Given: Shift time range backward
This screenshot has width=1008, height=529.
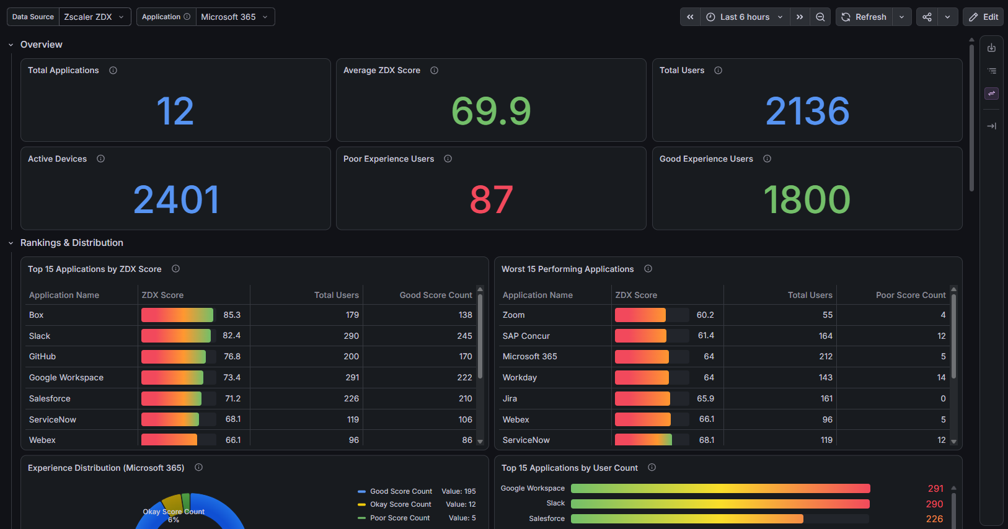Looking at the screenshot, I should [690, 17].
